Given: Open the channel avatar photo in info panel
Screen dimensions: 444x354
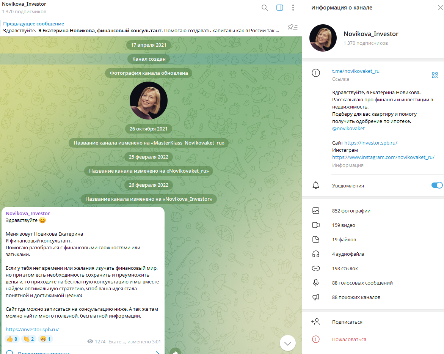Looking at the screenshot, I should [x=323, y=38].
